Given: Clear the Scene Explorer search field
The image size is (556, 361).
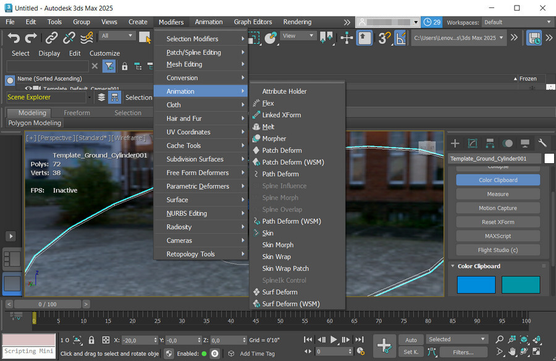Looking at the screenshot, I should pyautogui.click(x=95, y=66).
